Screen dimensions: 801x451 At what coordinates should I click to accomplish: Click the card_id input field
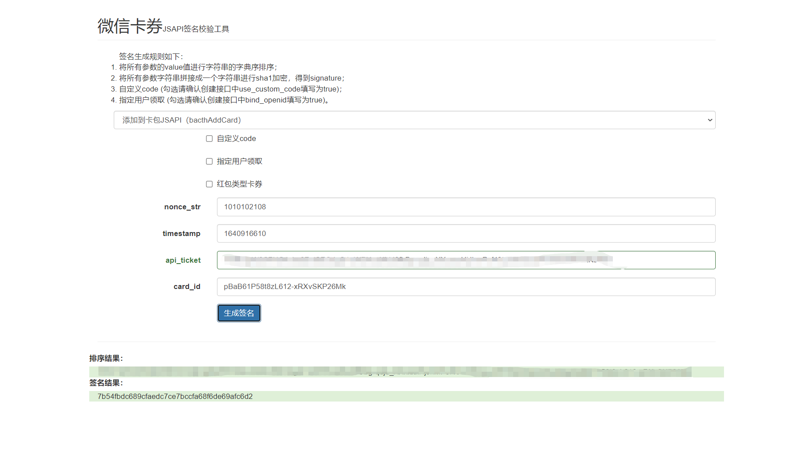pos(466,287)
